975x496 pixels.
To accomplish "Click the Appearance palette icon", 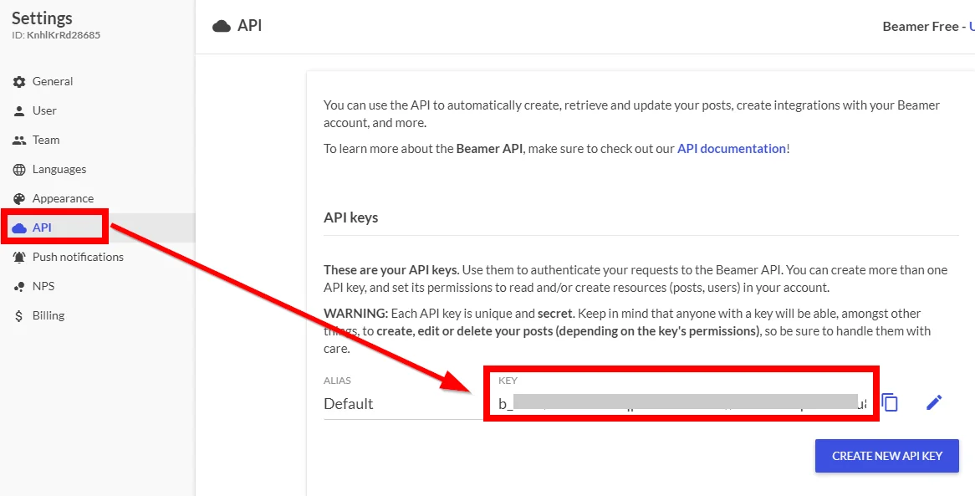I will click(x=19, y=198).
